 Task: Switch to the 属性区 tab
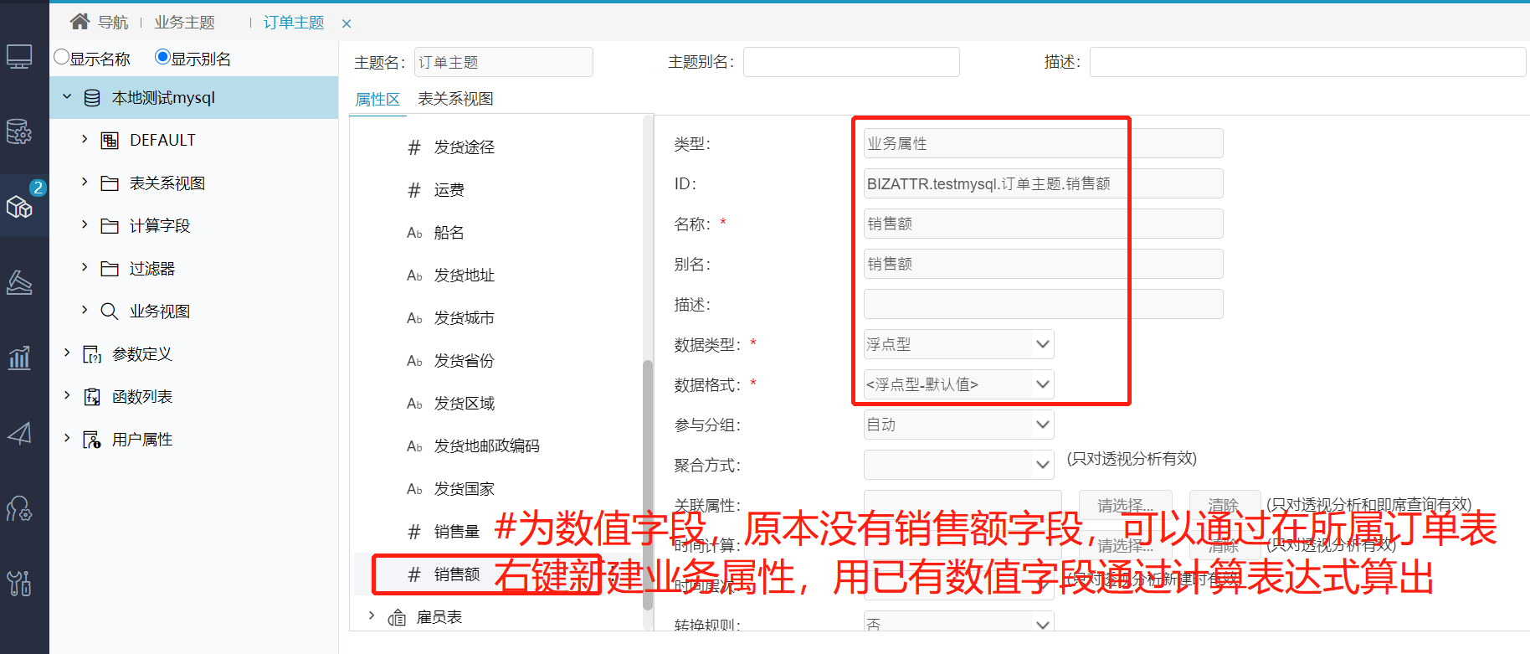click(377, 100)
